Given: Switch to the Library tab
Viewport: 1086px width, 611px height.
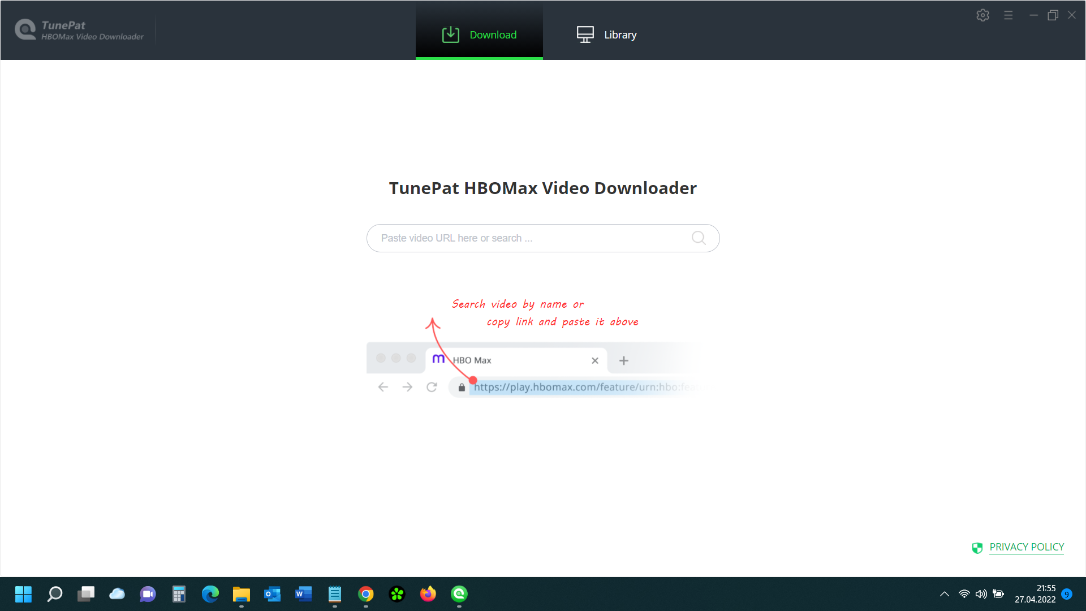Looking at the screenshot, I should (606, 35).
